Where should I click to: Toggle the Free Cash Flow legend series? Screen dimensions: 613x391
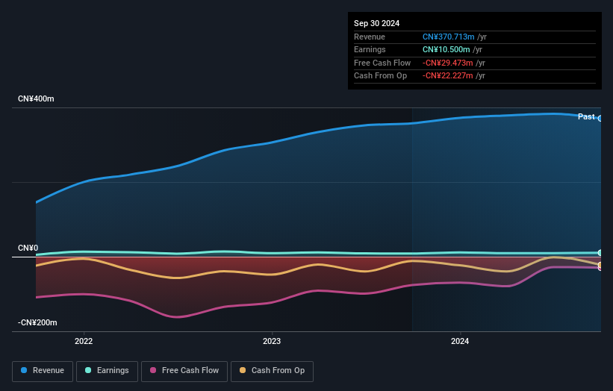[x=184, y=371]
